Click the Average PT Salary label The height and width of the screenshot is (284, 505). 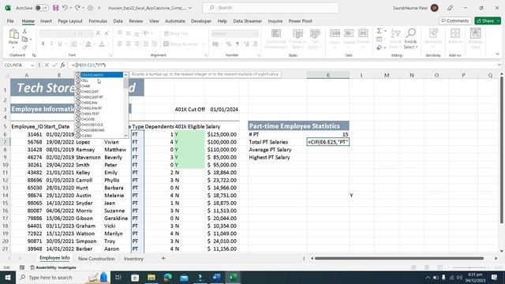(x=270, y=150)
